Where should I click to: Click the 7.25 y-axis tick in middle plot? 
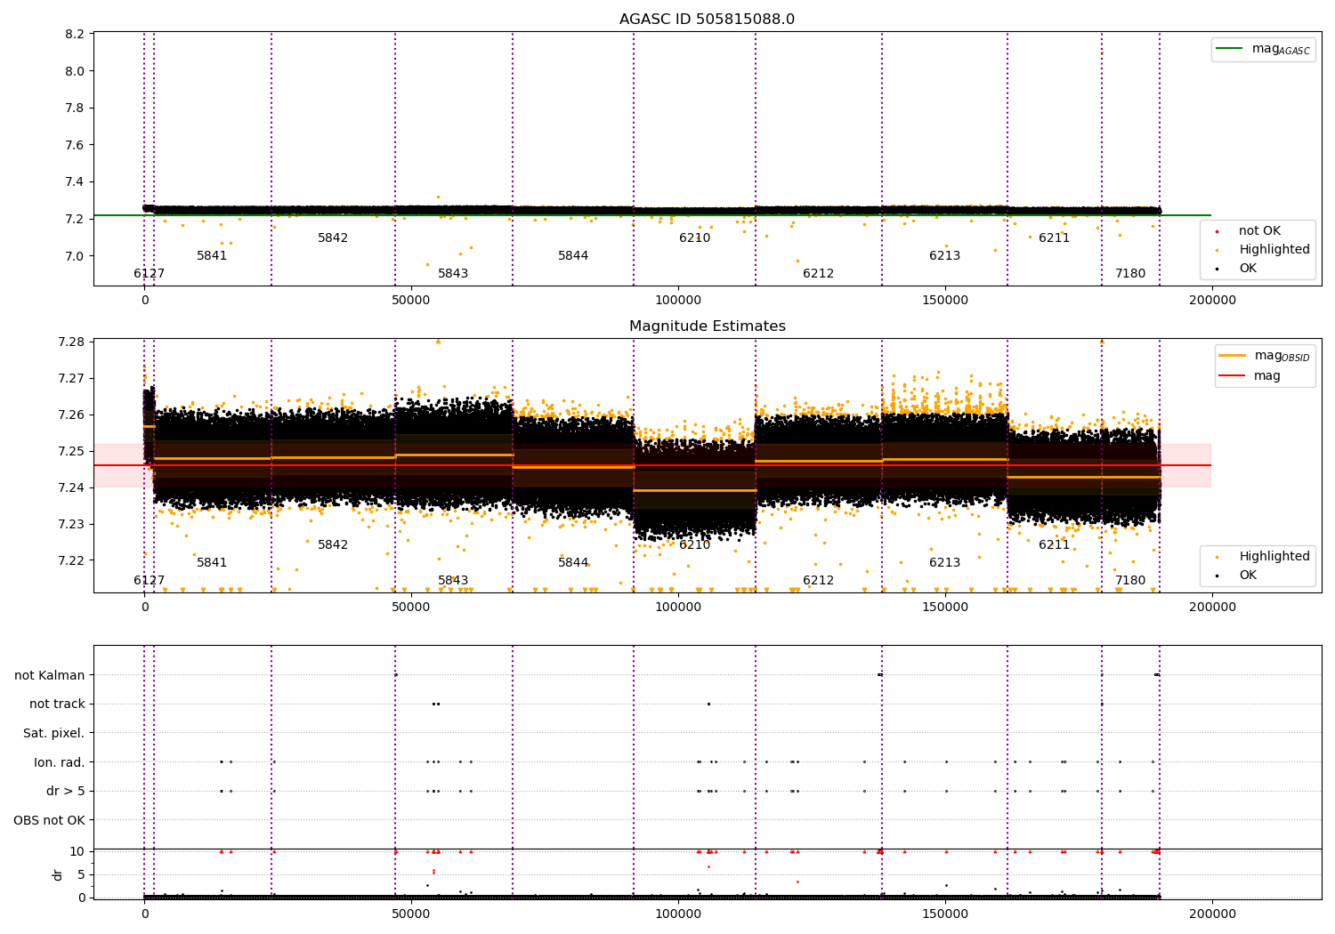pyautogui.click(x=71, y=451)
